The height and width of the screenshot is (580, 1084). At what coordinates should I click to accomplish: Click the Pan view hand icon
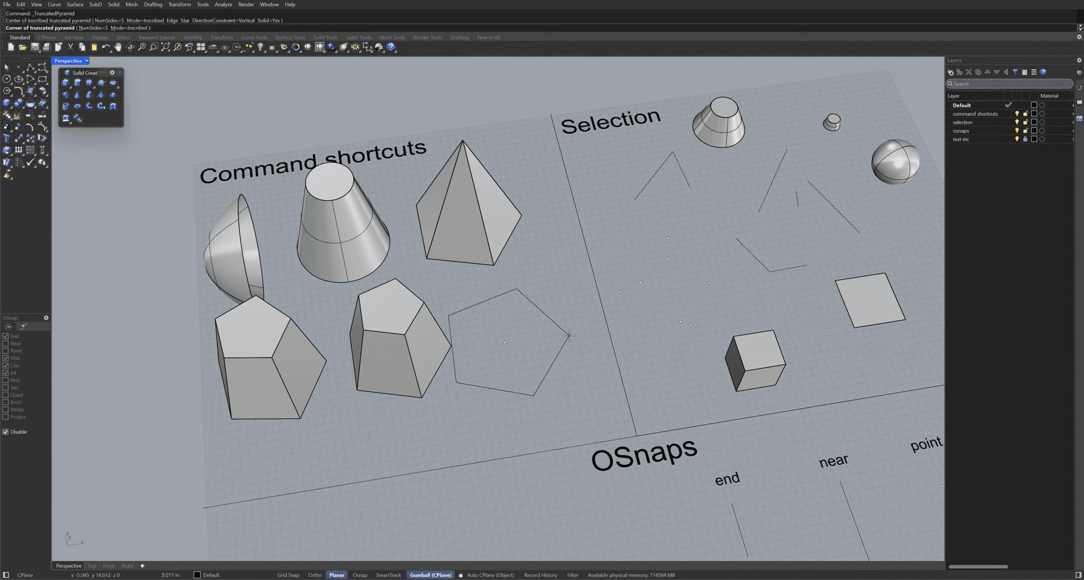[x=118, y=47]
